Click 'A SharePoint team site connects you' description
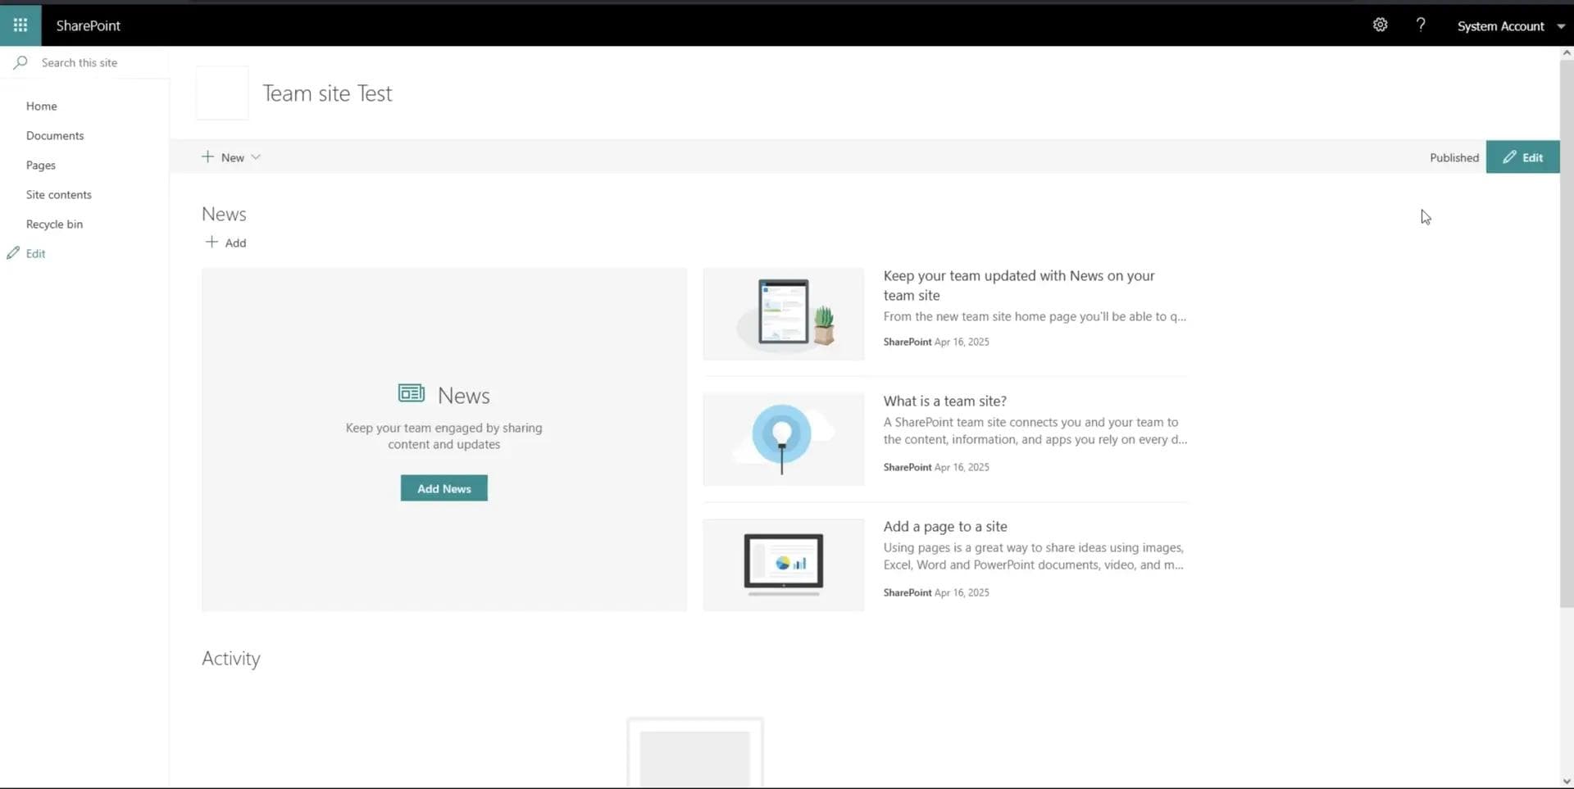 (1035, 431)
